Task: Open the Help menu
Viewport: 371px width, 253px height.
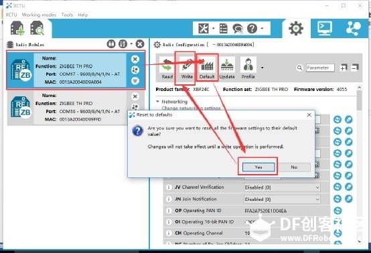Action: coord(83,15)
